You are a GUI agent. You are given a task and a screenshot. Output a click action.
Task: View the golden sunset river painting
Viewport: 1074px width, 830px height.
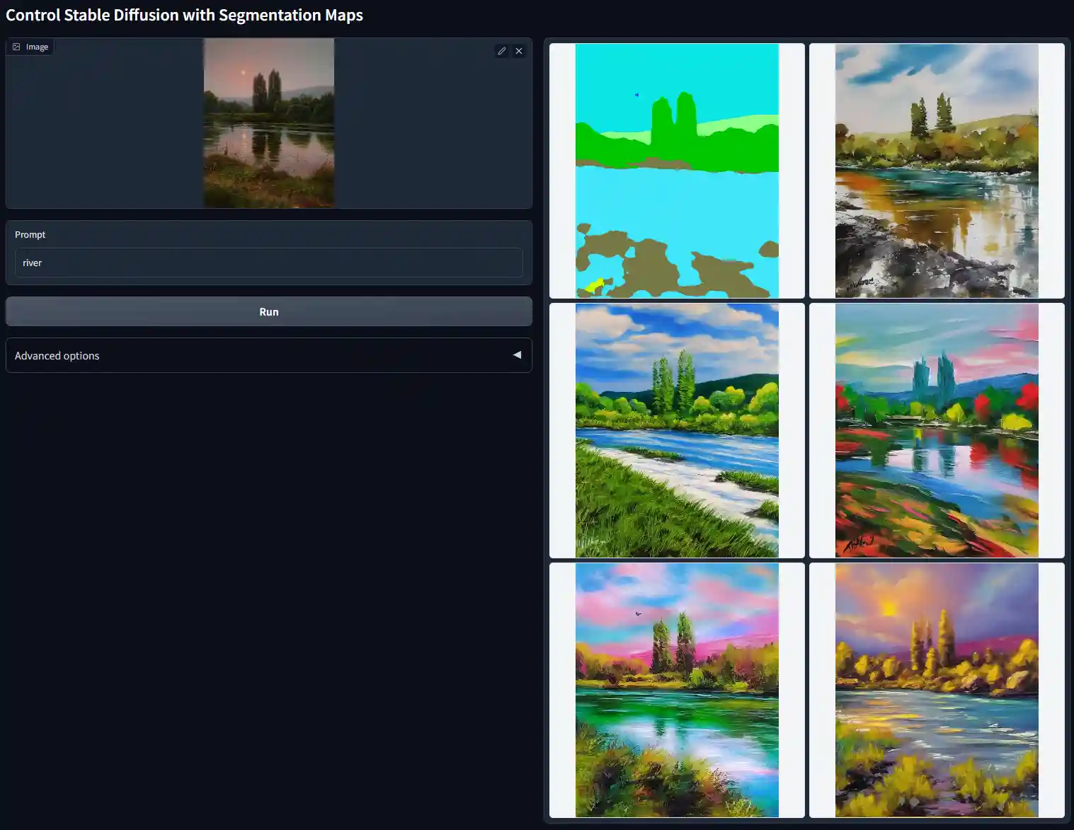pyautogui.click(x=936, y=690)
